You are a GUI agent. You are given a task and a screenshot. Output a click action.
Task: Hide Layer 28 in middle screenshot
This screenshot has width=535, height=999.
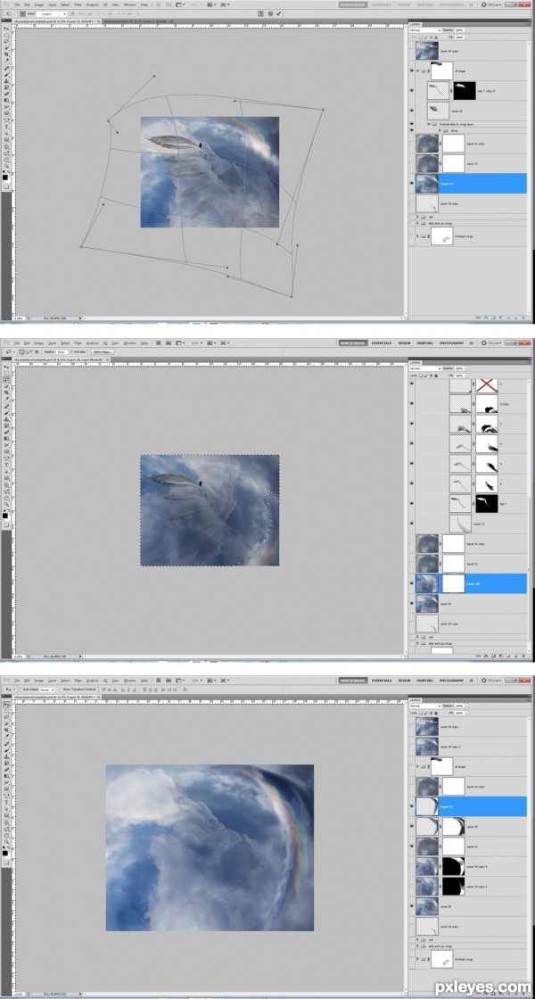[412, 583]
